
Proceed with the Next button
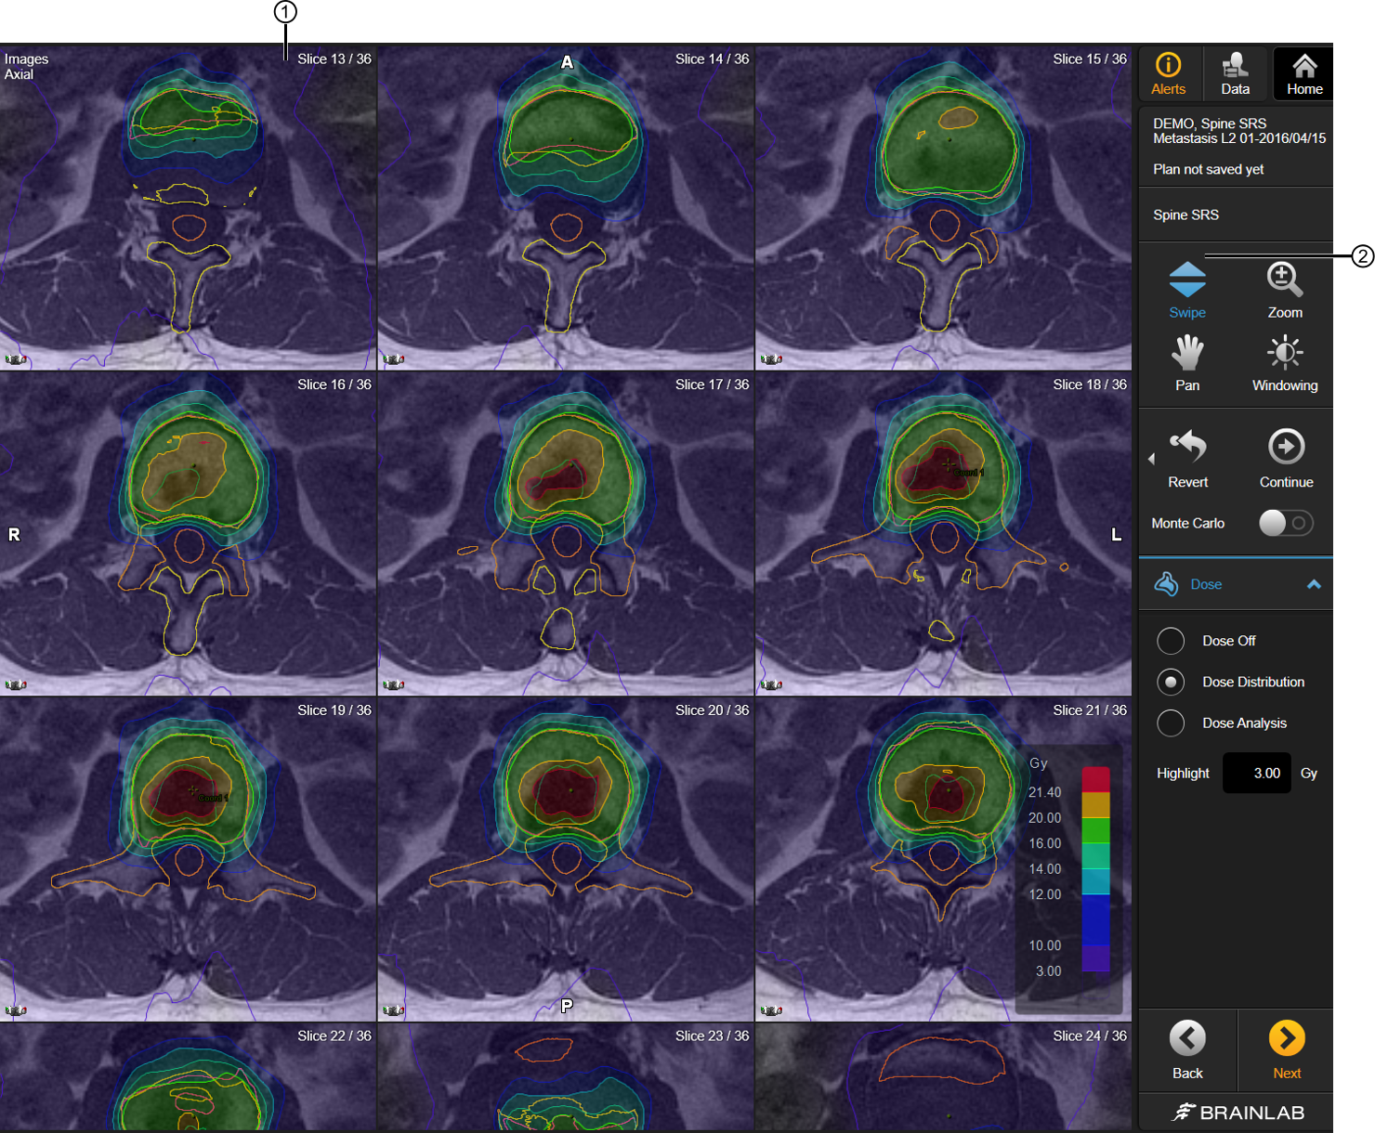tap(1287, 1050)
